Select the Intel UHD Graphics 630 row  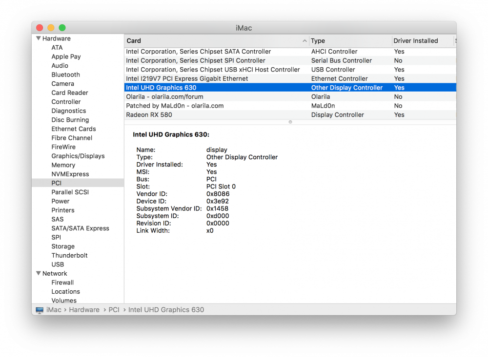pos(290,88)
